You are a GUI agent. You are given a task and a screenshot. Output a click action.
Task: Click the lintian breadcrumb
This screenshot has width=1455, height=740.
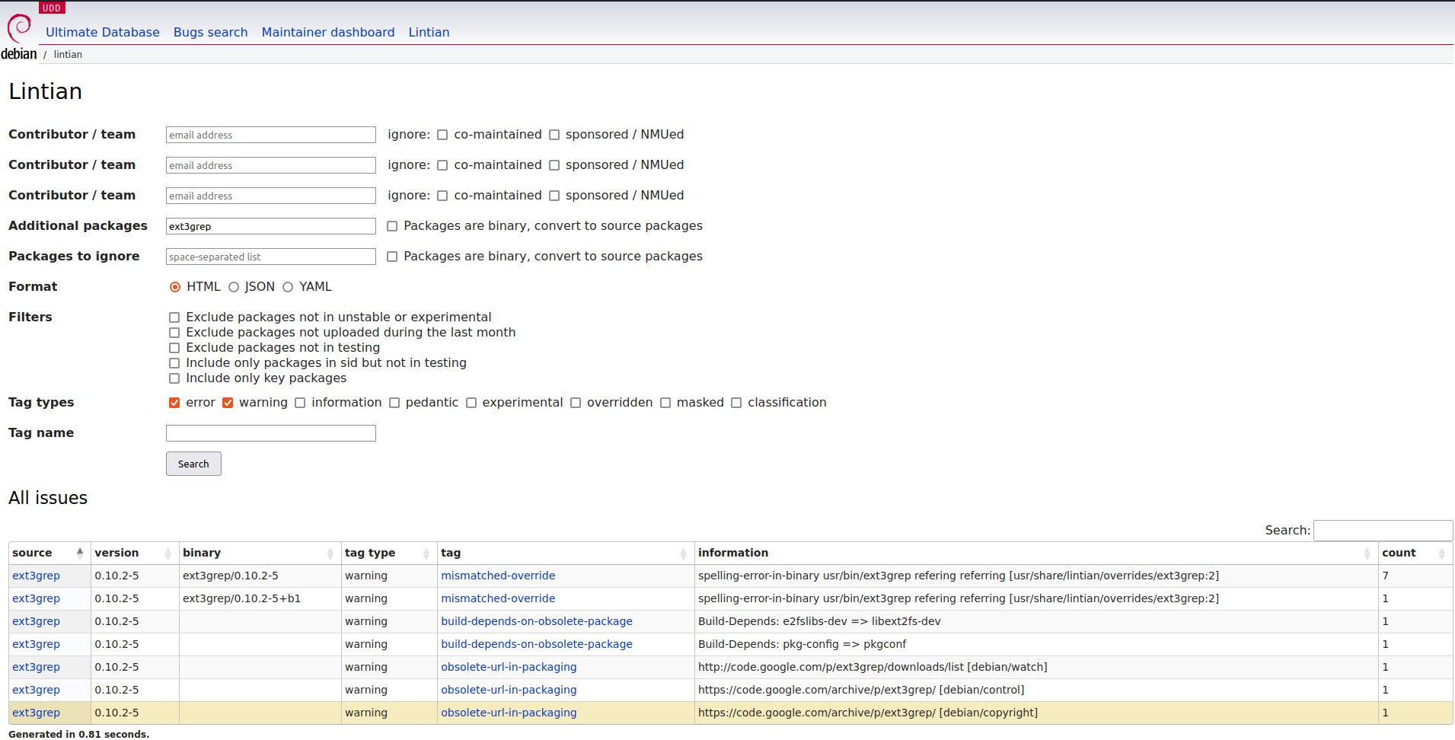[x=68, y=54]
